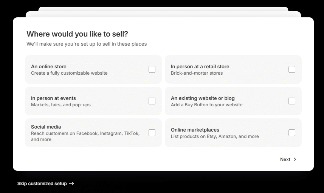
Task: Click 'An existing website or blog' title
Action: 203,98
